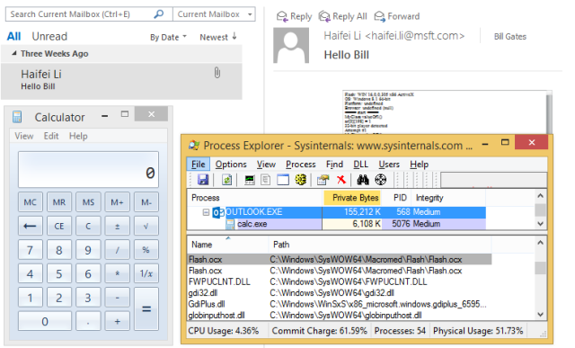Switch to the Unread mail filter tab
Viewport: 575px width, 348px height.
[49, 36]
